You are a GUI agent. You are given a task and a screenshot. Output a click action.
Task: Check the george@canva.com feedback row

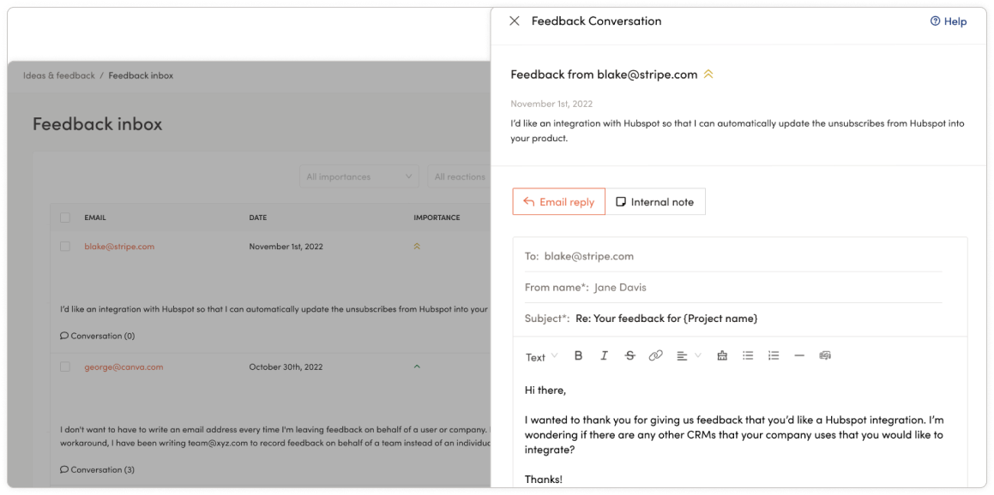tap(64, 367)
